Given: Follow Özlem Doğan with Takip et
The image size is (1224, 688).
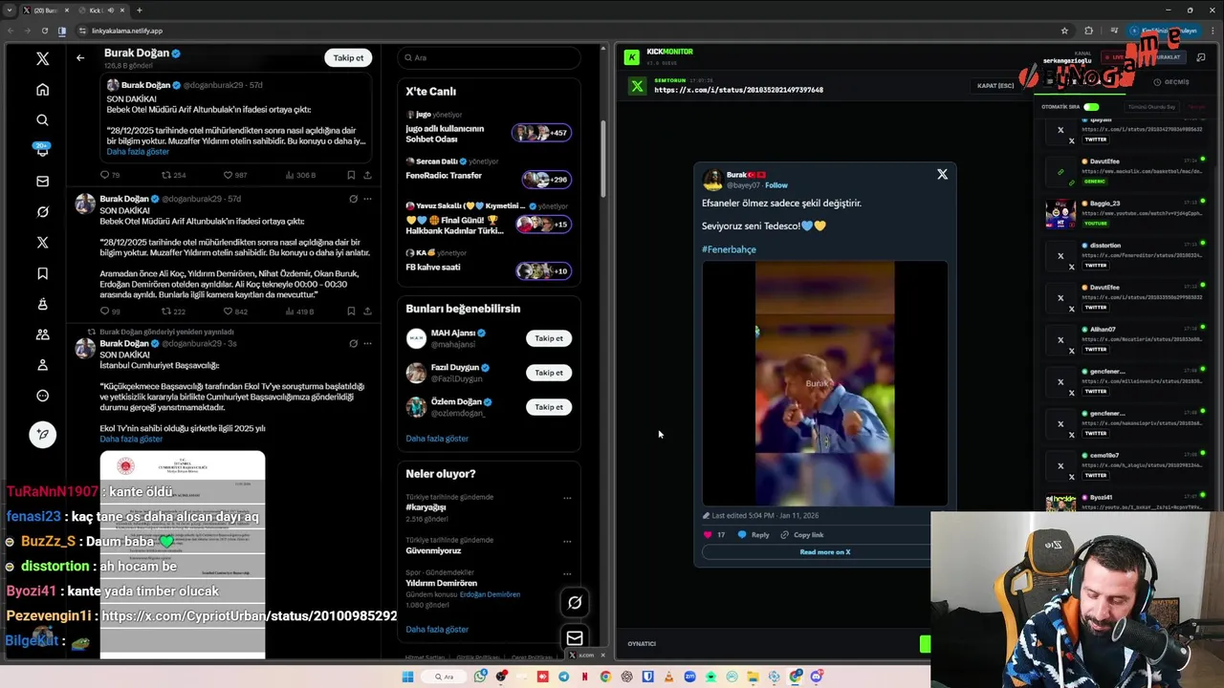Looking at the screenshot, I should 549,407.
